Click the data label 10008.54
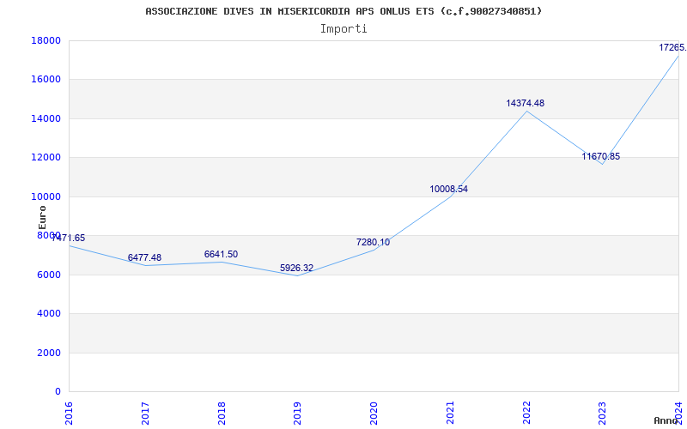This screenshot has width=687, height=429. [448, 189]
